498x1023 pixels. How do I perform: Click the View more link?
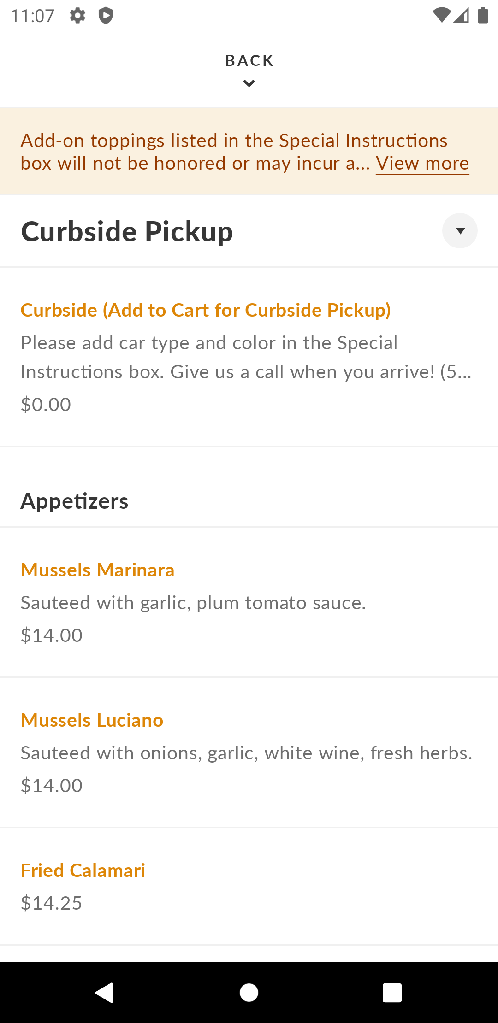422,163
